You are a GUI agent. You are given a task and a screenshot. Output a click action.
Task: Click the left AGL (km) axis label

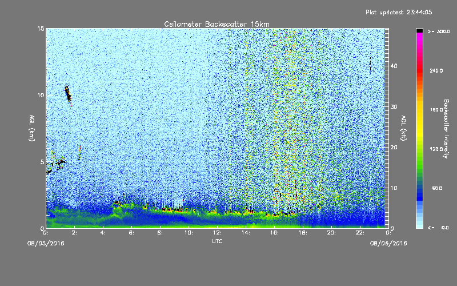[x=32, y=128]
